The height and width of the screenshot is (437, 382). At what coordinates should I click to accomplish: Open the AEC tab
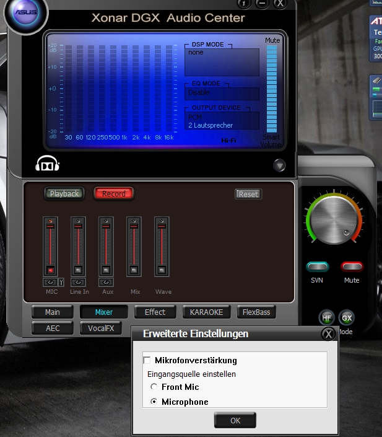point(53,329)
